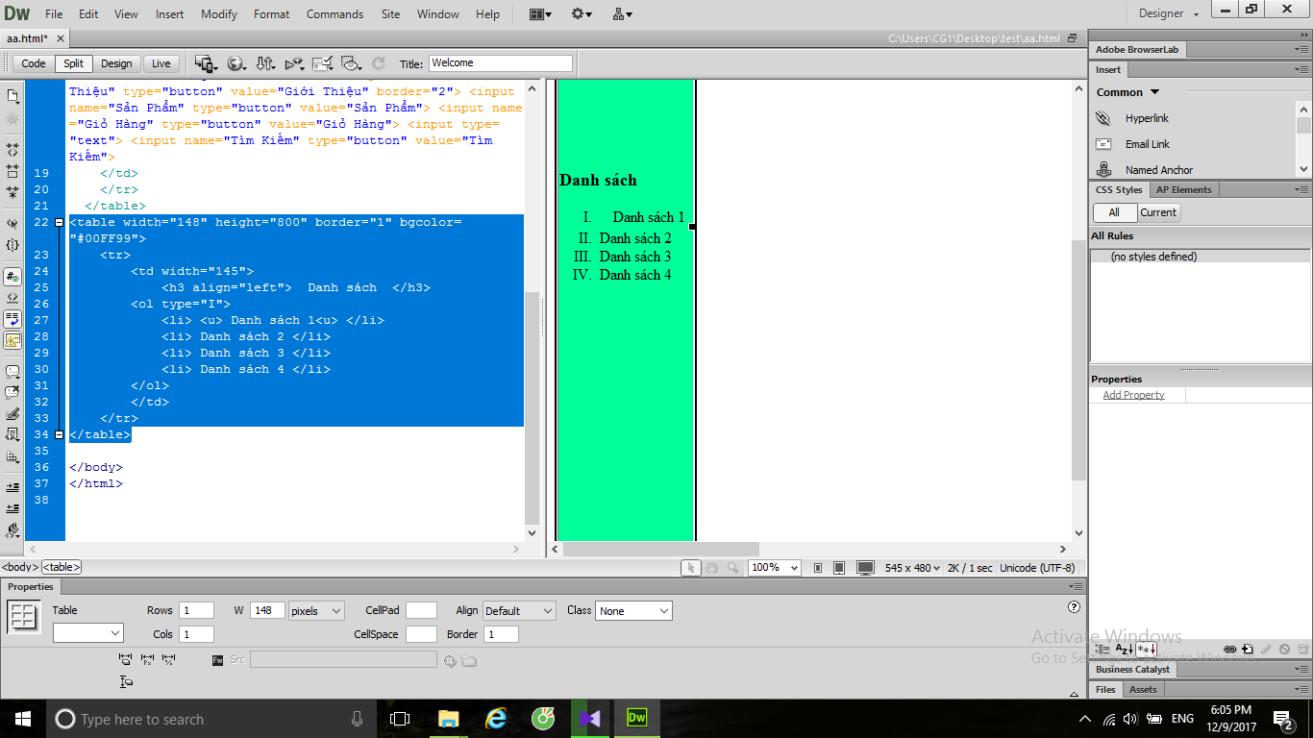Open the 100% zoom level dropdown

coord(775,568)
